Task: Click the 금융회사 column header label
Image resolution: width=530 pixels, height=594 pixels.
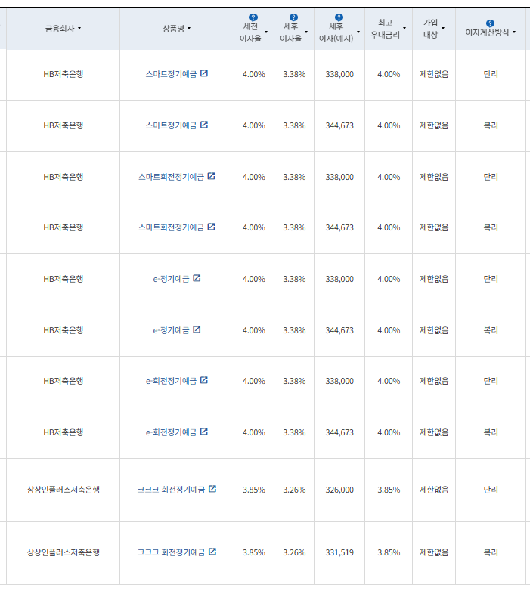Action: click(x=60, y=29)
